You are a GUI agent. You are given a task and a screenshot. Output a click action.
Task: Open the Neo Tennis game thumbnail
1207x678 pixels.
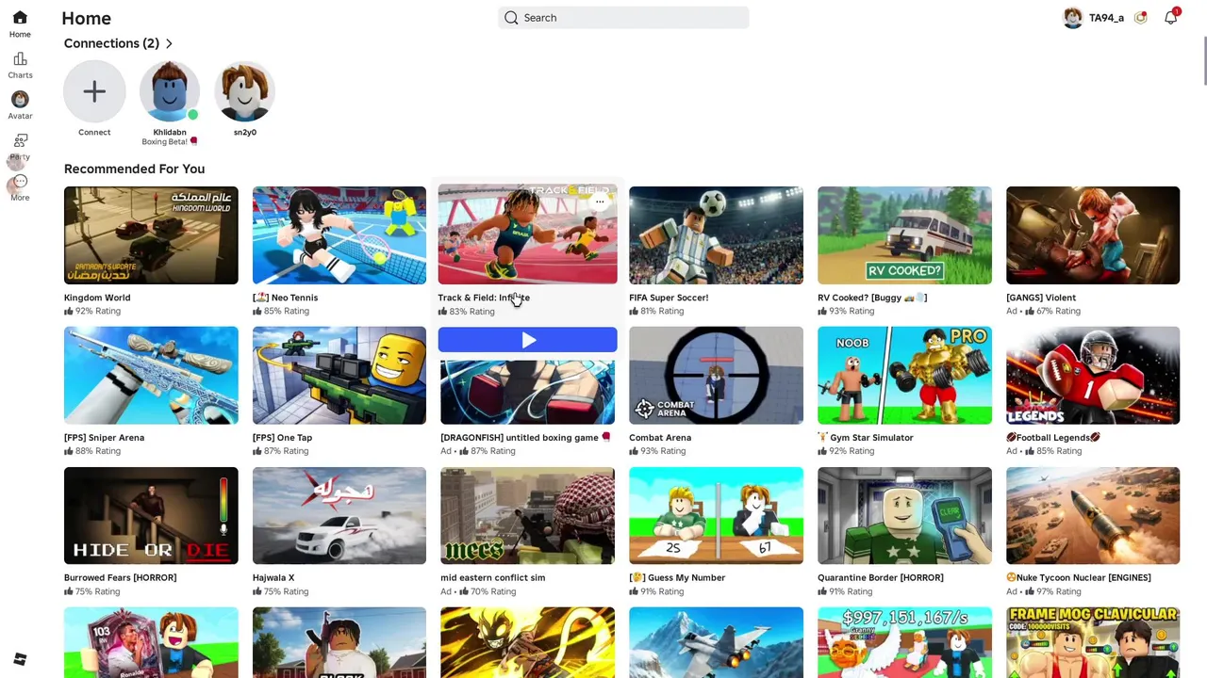(x=339, y=235)
